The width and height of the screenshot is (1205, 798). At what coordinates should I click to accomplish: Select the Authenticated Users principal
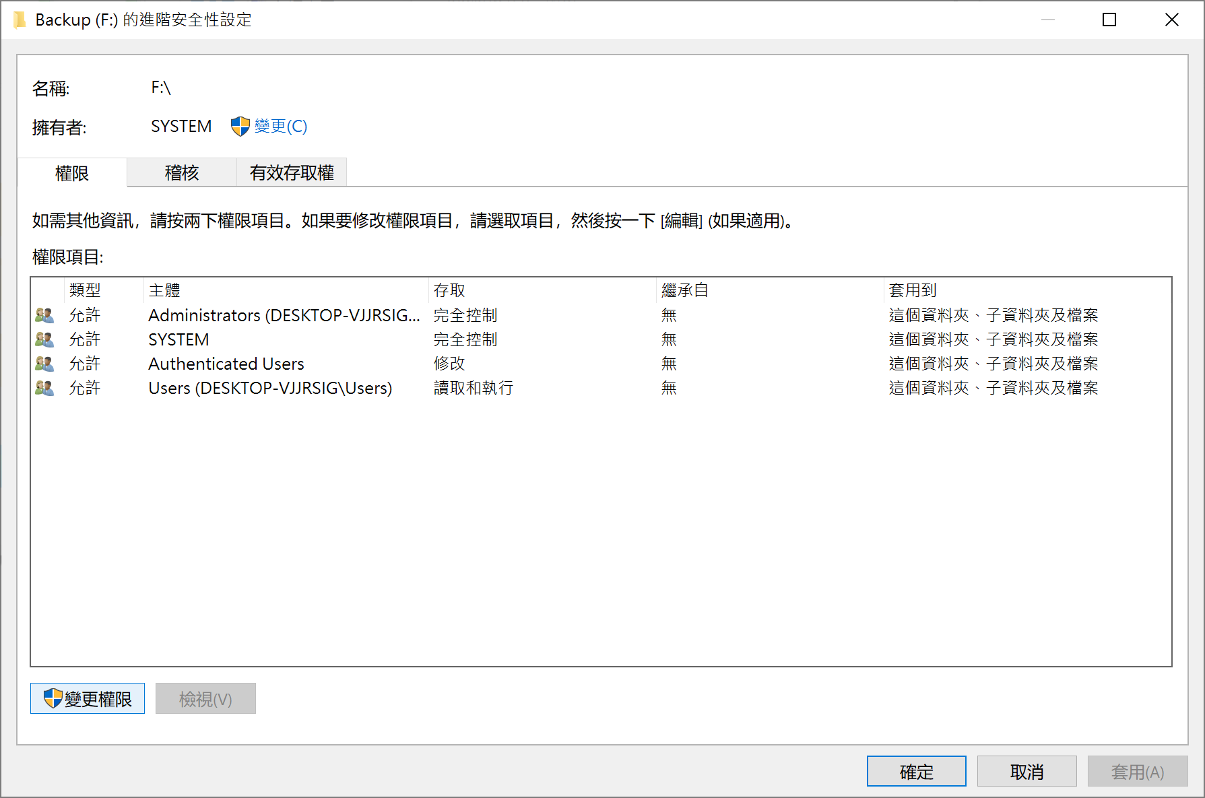click(226, 364)
